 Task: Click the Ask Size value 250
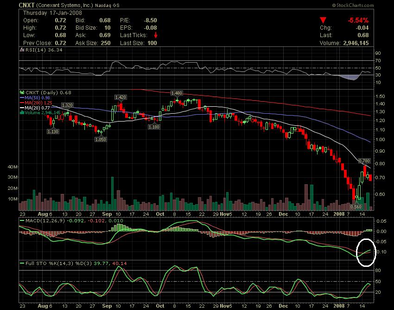106,43
